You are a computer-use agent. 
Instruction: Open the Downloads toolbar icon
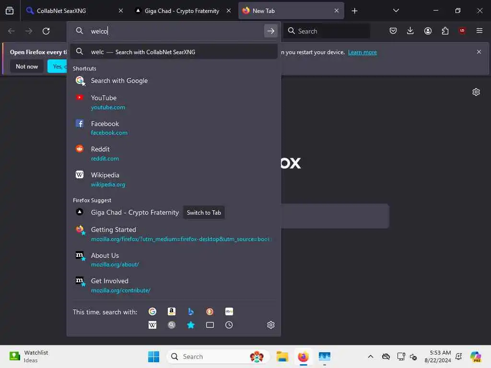point(410,31)
